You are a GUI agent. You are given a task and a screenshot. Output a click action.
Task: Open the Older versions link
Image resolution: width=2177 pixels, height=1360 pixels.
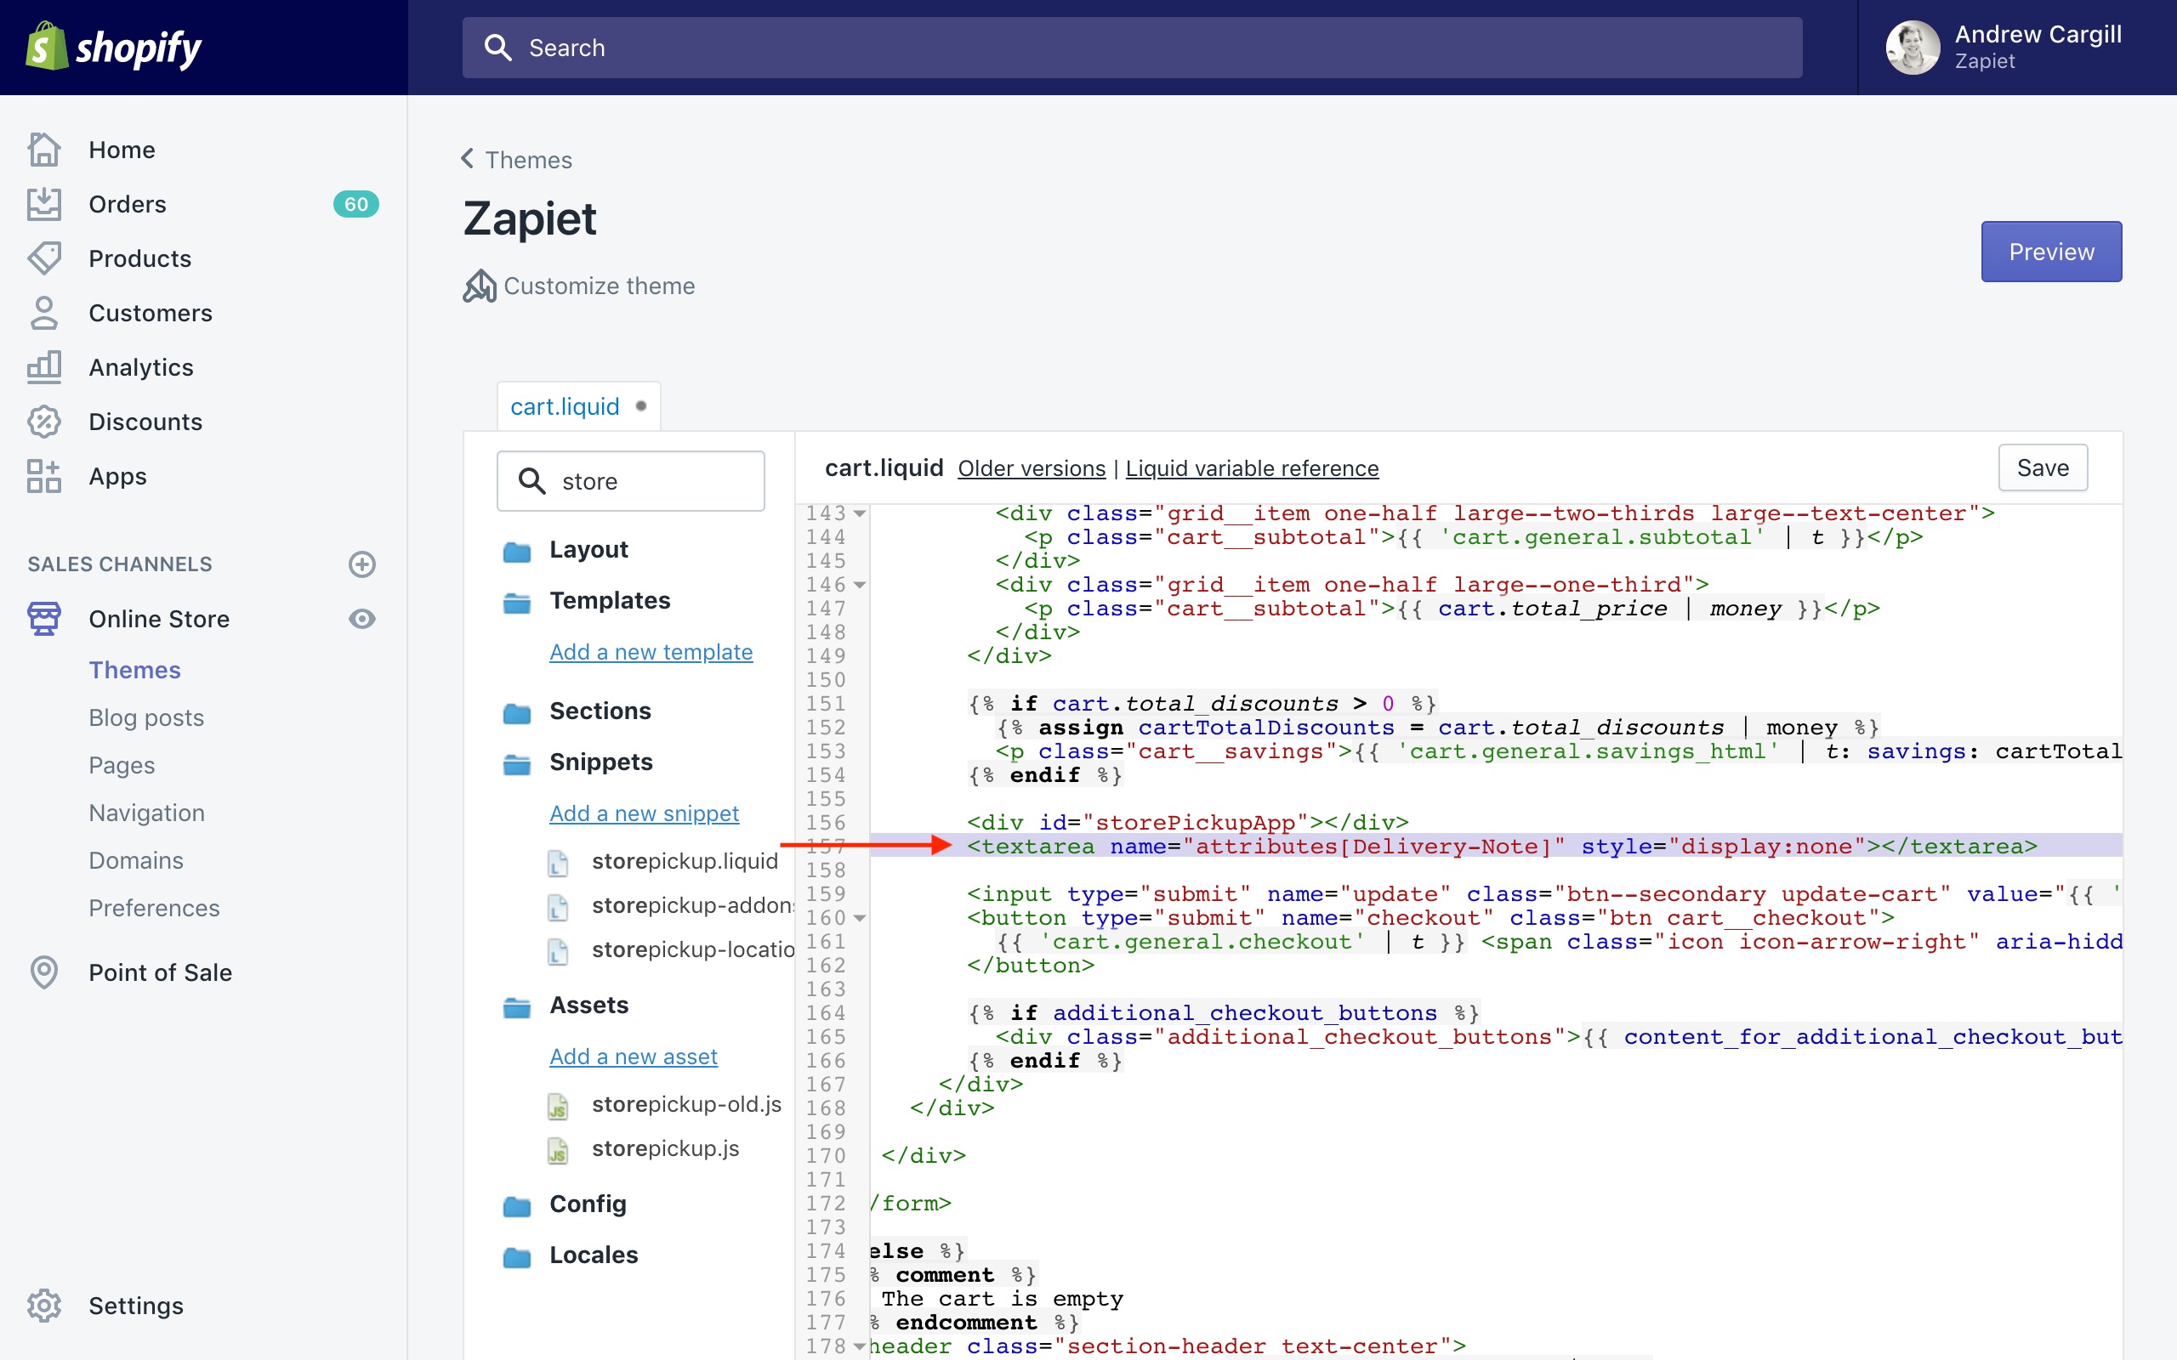(x=1031, y=468)
